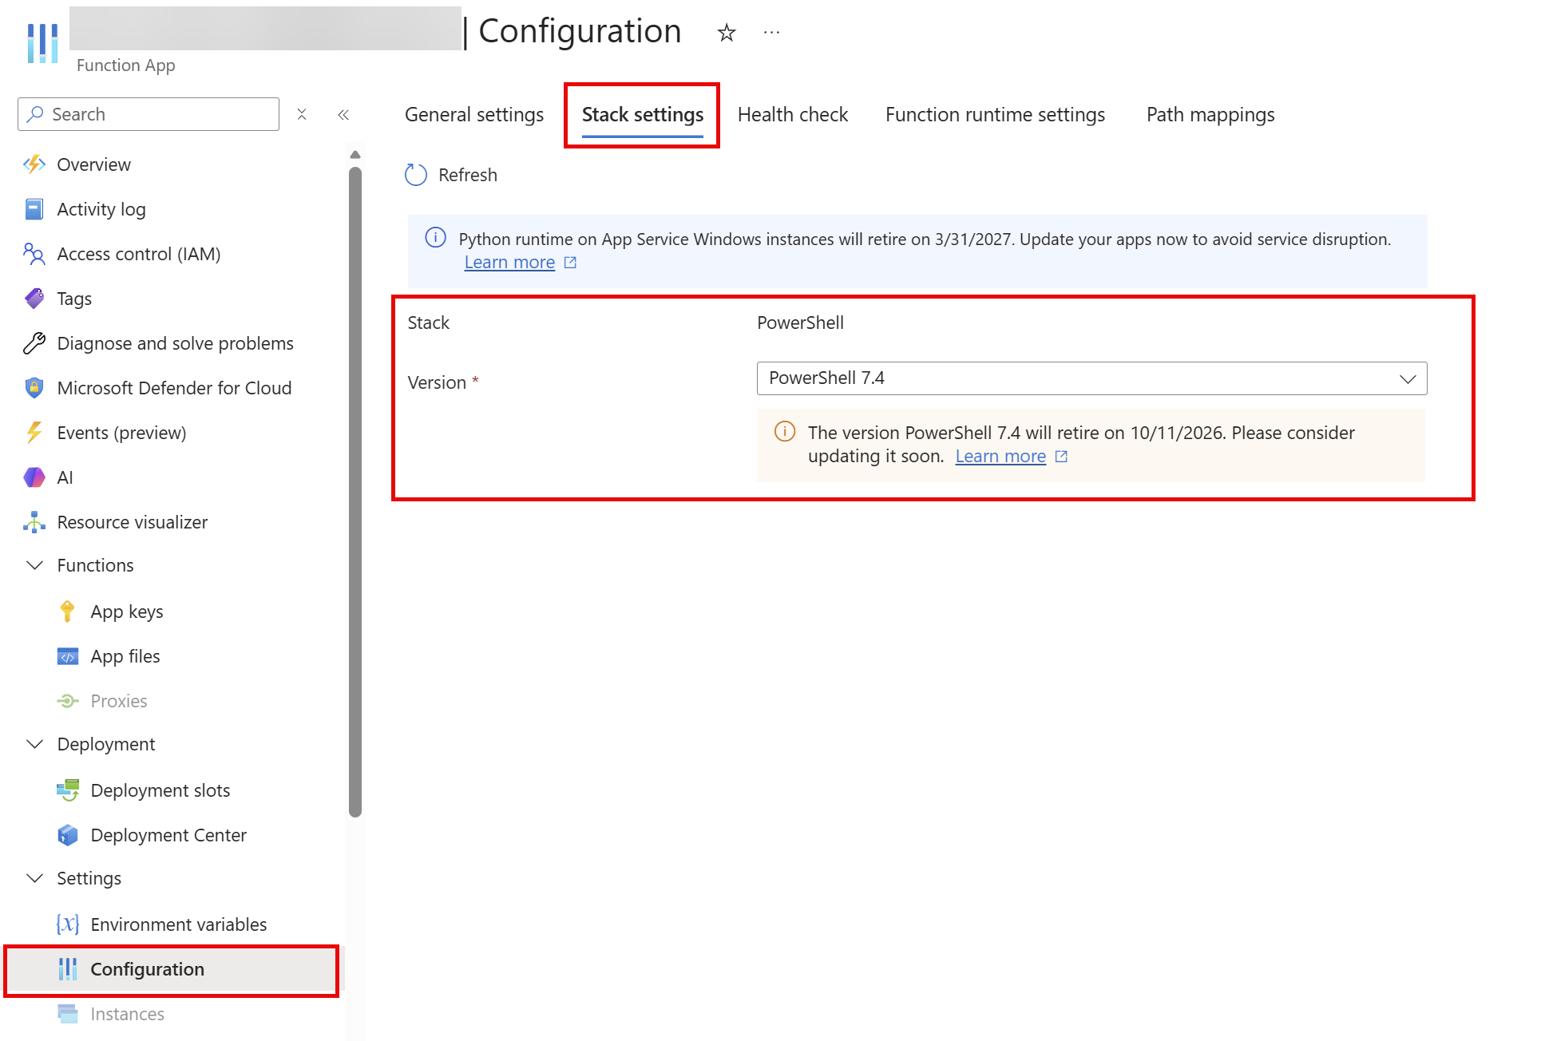Go to Access control (IAM)
Image resolution: width=1541 pixels, height=1041 pixels.
point(138,254)
